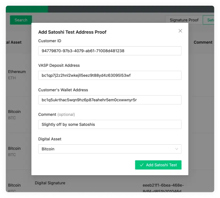
Task: Switch to the Signature Proof tab
Action: [184, 20]
